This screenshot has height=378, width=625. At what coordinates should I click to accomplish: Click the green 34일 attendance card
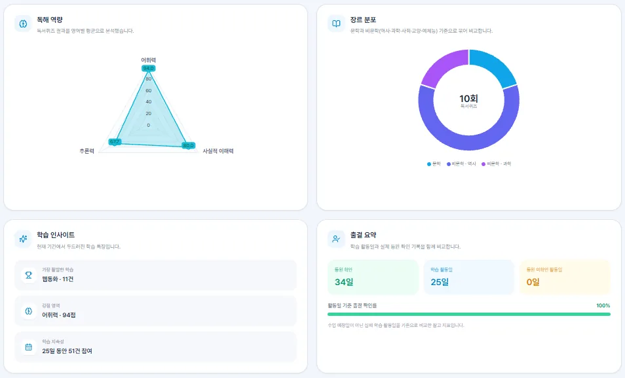[373, 277]
